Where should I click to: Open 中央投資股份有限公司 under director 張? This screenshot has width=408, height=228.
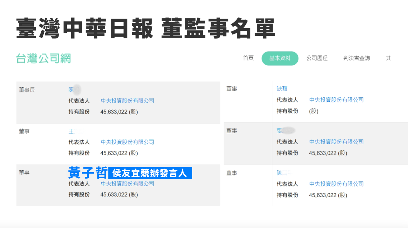coord(336,142)
